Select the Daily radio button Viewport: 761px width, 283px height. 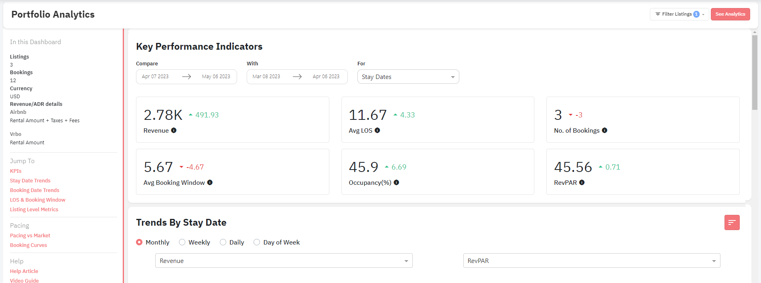223,242
